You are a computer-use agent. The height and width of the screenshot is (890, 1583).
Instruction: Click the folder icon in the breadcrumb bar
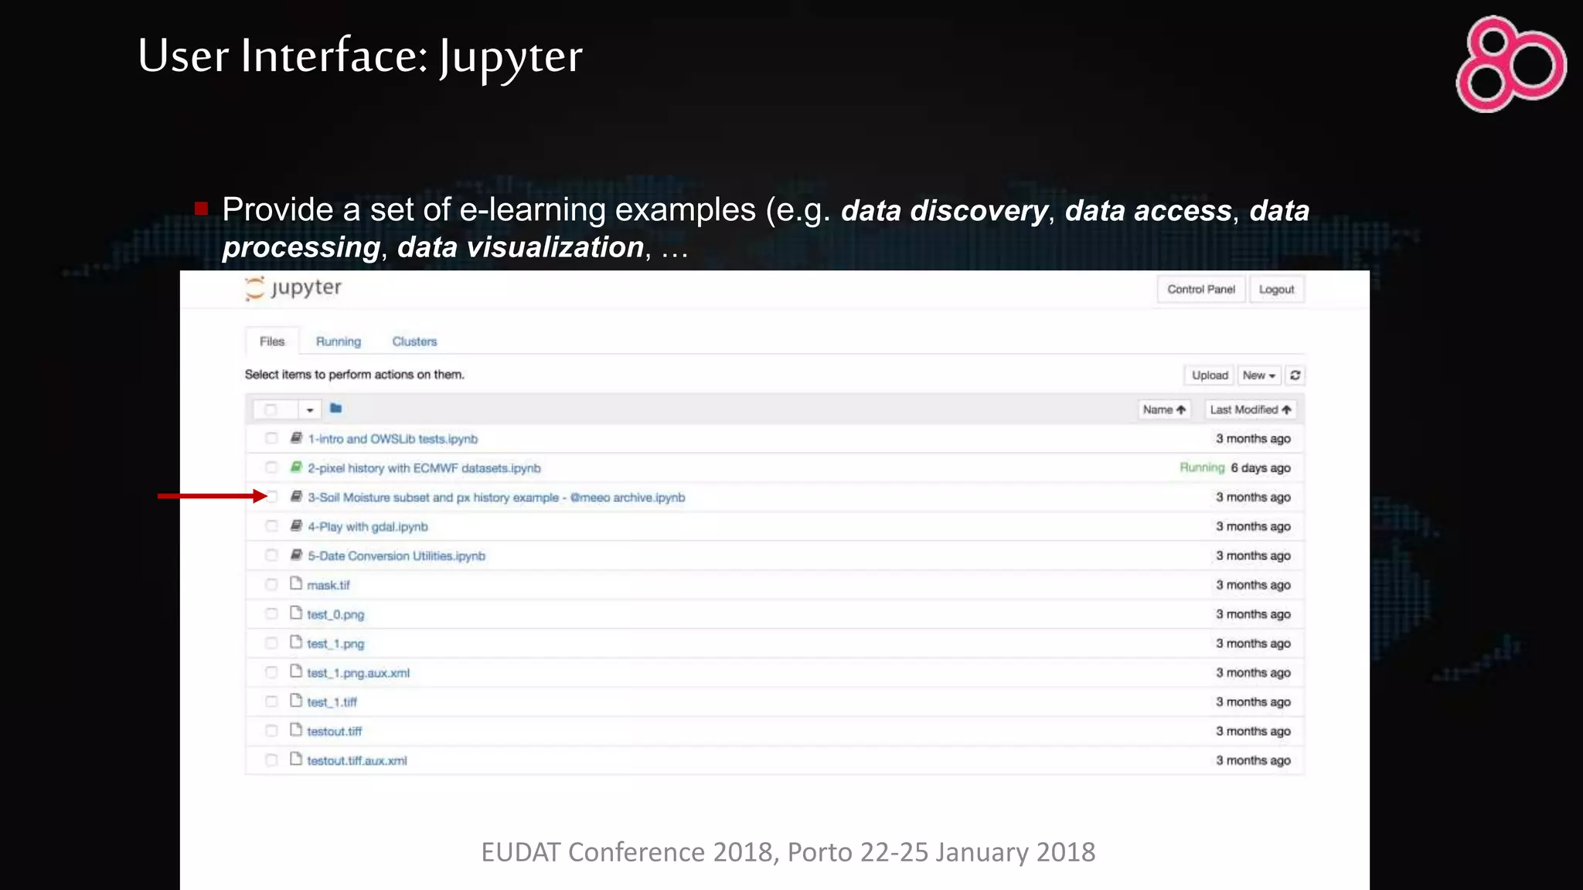tap(335, 409)
